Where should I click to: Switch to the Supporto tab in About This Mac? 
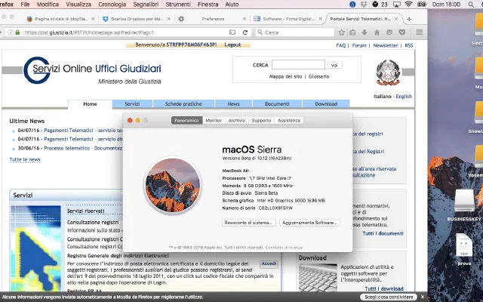[261, 121]
